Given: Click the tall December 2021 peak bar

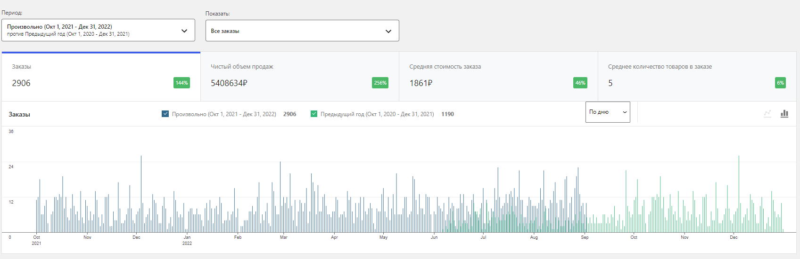Looking at the screenshot, I should (141, 194).
